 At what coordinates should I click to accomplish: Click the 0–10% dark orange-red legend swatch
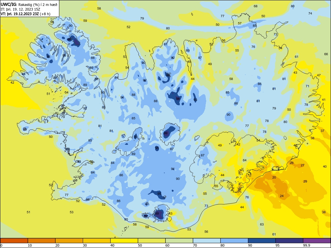14,241
